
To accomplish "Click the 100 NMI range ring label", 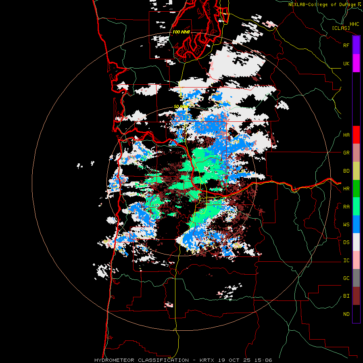I will [x=181, y=32].
